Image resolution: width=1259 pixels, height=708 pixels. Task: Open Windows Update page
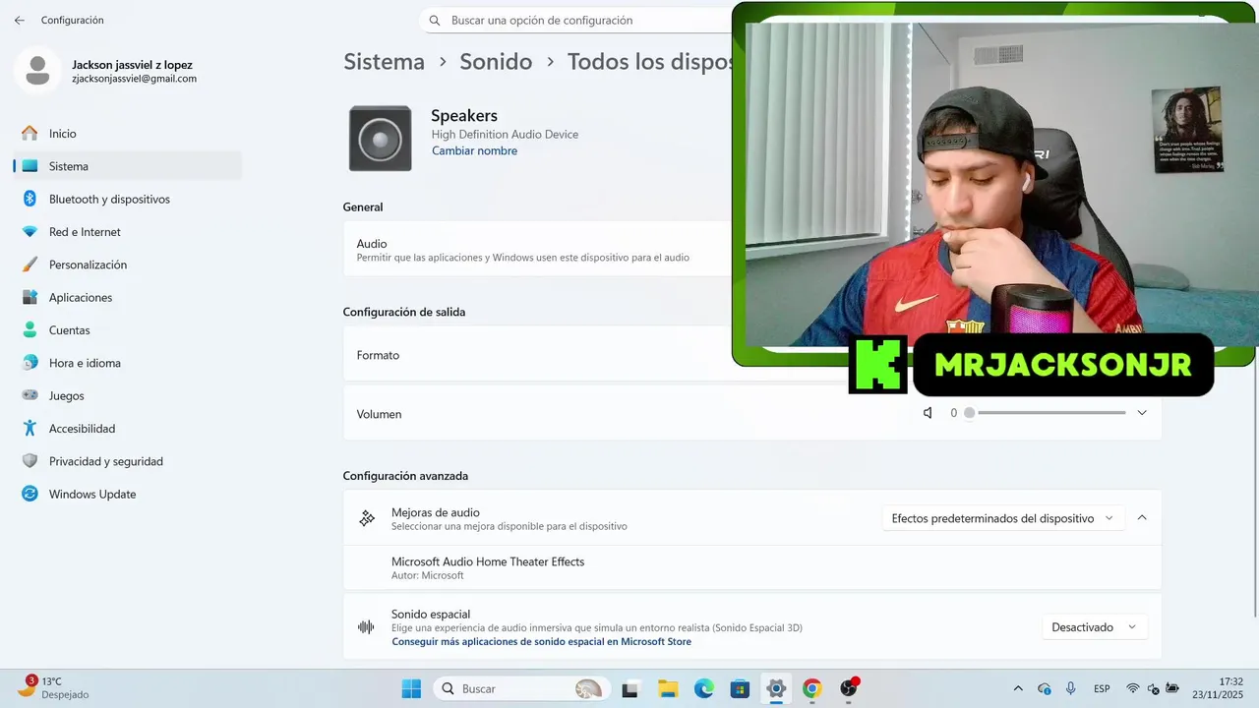point(128,494)
